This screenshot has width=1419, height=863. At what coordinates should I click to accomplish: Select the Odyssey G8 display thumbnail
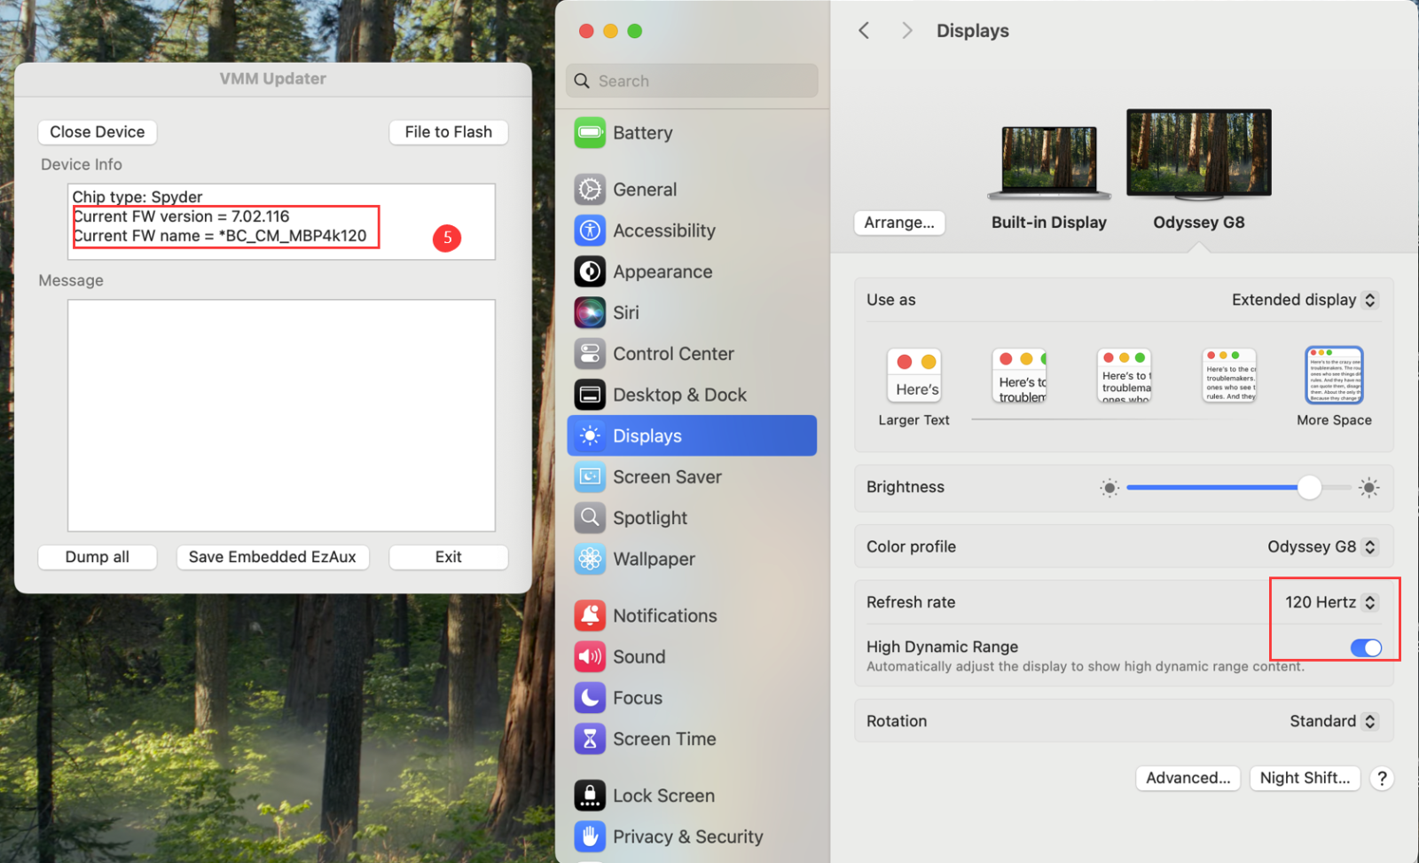pos(1199,154)
